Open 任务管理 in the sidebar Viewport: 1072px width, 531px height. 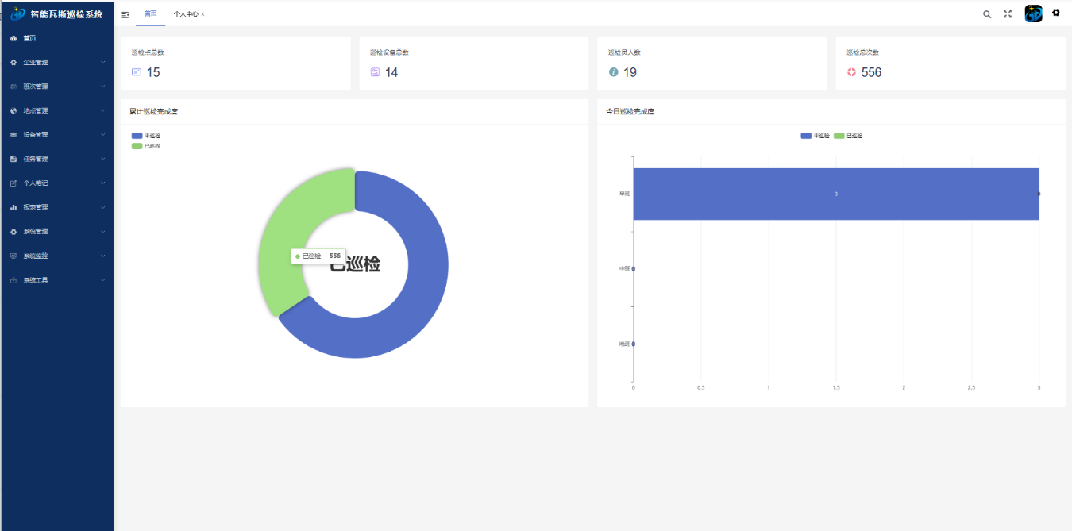coord(36,159)
